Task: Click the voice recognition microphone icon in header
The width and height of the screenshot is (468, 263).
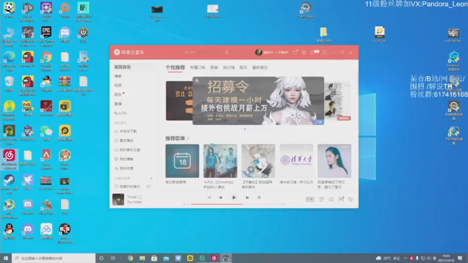Action: click(226, 52)
